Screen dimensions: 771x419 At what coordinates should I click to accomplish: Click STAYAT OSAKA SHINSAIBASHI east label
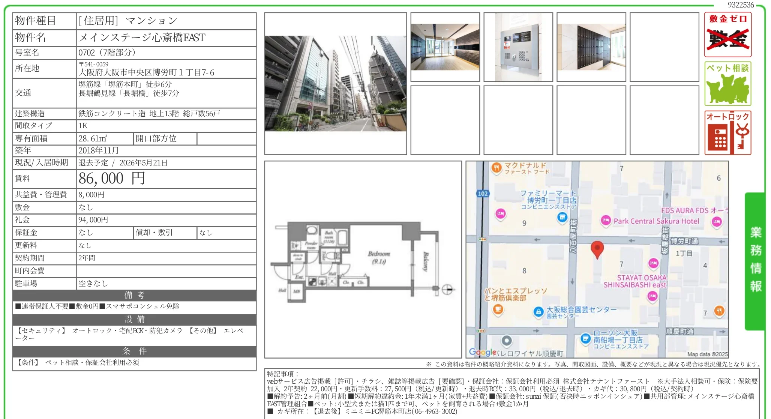pos(634,281)
